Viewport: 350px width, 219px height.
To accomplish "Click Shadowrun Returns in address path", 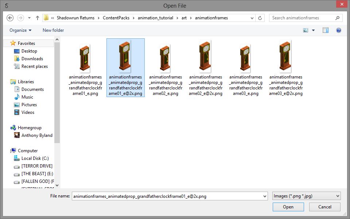I will [75, 18].
